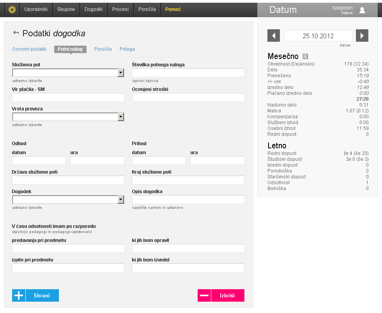The width and height of the screenshot is (382, 313).
Task: Click the date field showing 25.10.2012
Action: point(318,36)
